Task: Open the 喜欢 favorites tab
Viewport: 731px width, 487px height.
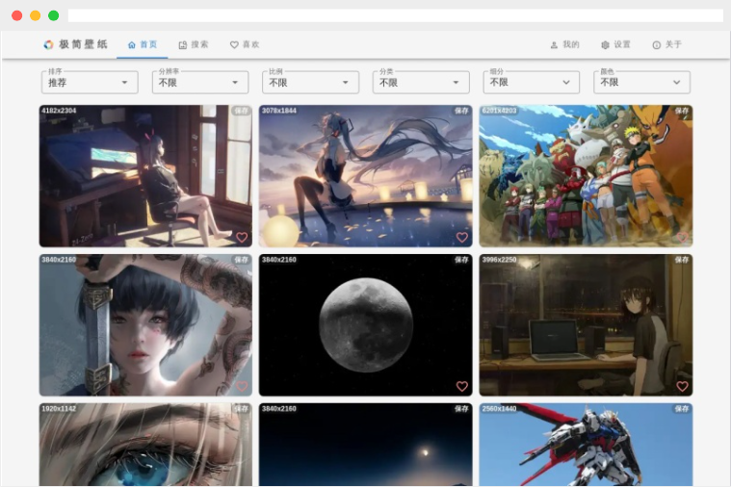Action: point(245,44)
